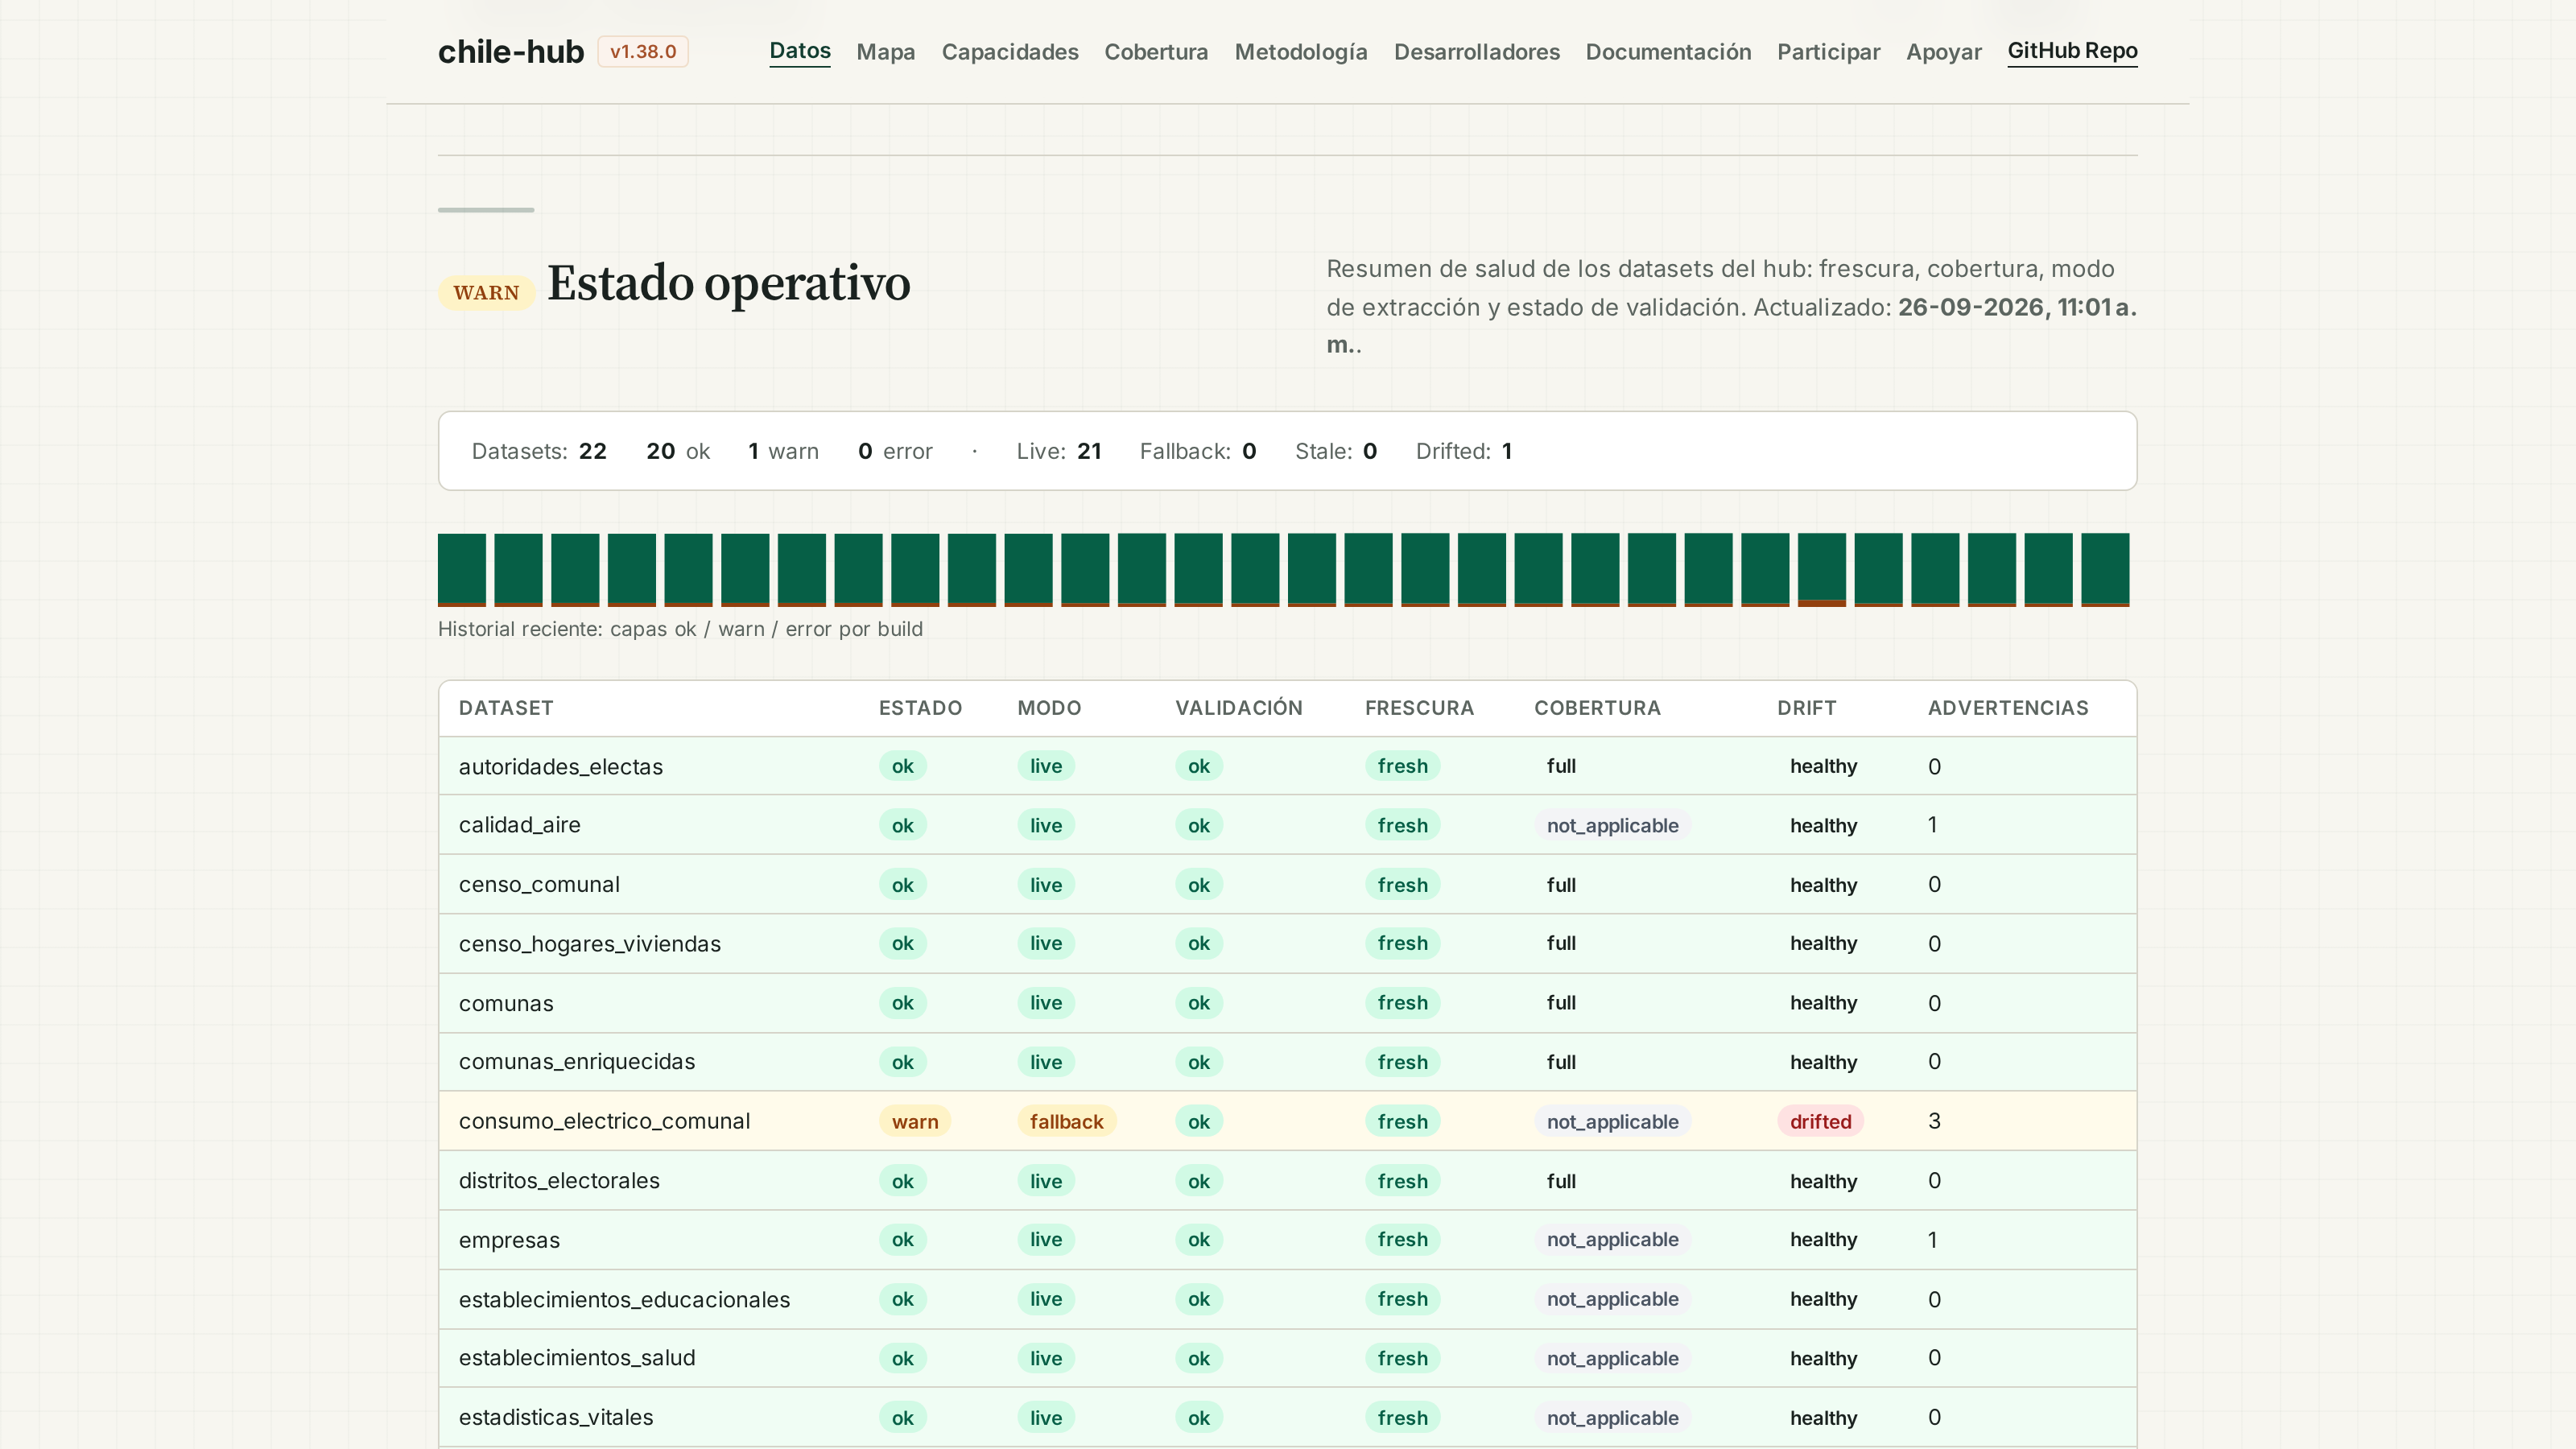The width and height of the screenshot is (2576, 1449).
Task: Visit the GitHub Repo link
Action: (x=2072, y=51)
